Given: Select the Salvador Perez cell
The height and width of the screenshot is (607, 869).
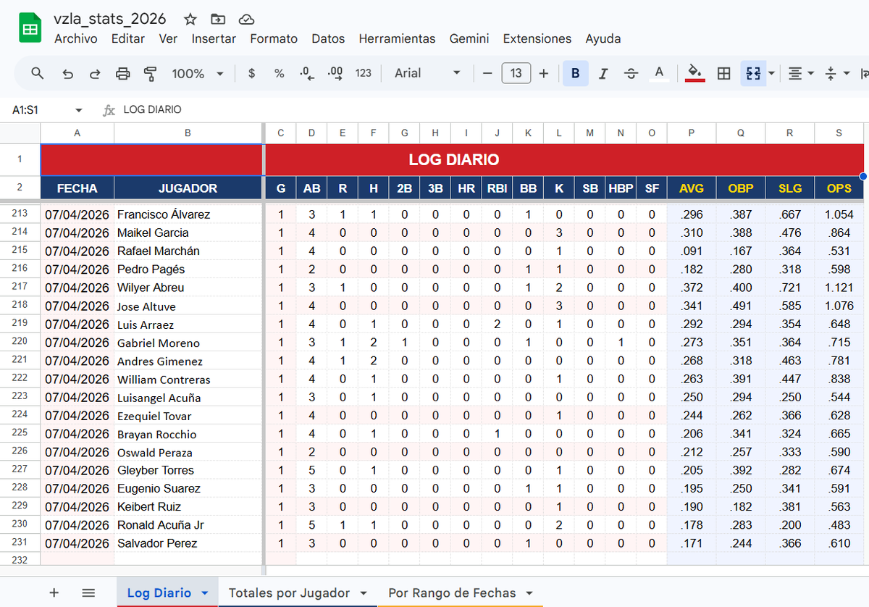Looking at the screenshot, I should click(x=188, y=543).
